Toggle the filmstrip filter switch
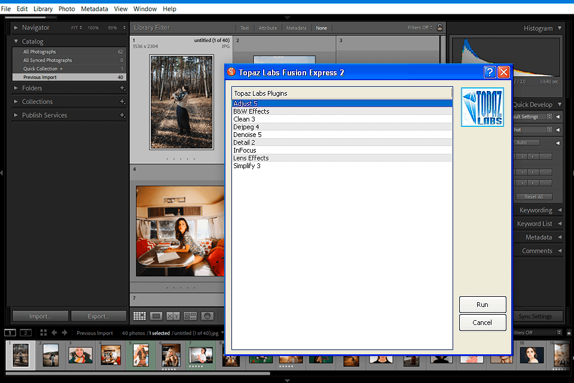Image resolution: width=574 pixels, height=383 pixels. (569, 332)
